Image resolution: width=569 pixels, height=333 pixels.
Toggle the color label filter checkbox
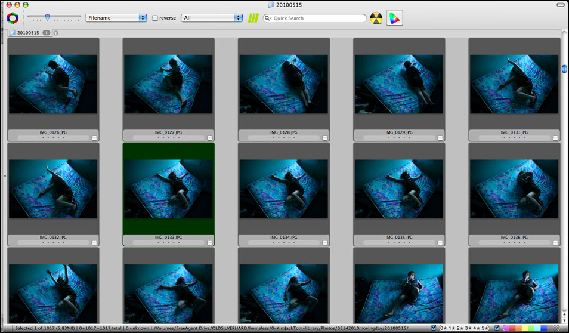(497, 328)
